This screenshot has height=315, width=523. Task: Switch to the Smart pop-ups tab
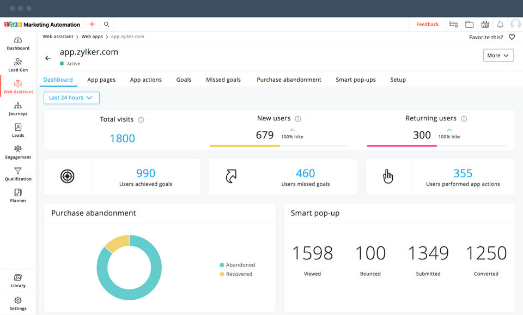coord(356,80)
